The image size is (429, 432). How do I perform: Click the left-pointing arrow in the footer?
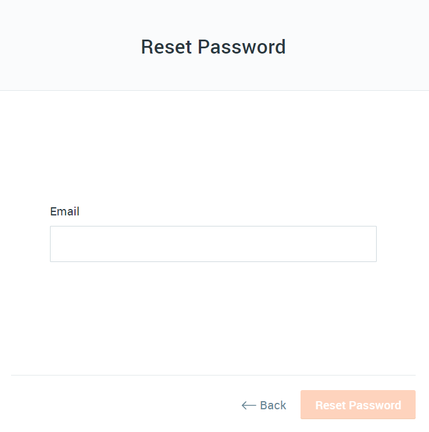tap(249, 405)
